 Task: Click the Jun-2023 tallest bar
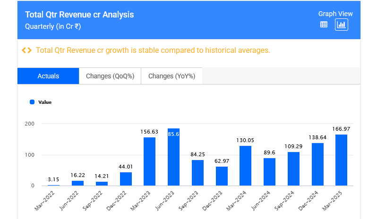click(x=173, y=157)
